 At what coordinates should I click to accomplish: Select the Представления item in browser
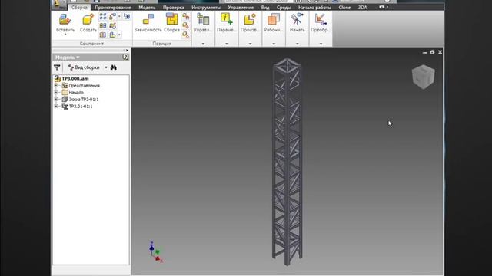click(x=84, y=85)
